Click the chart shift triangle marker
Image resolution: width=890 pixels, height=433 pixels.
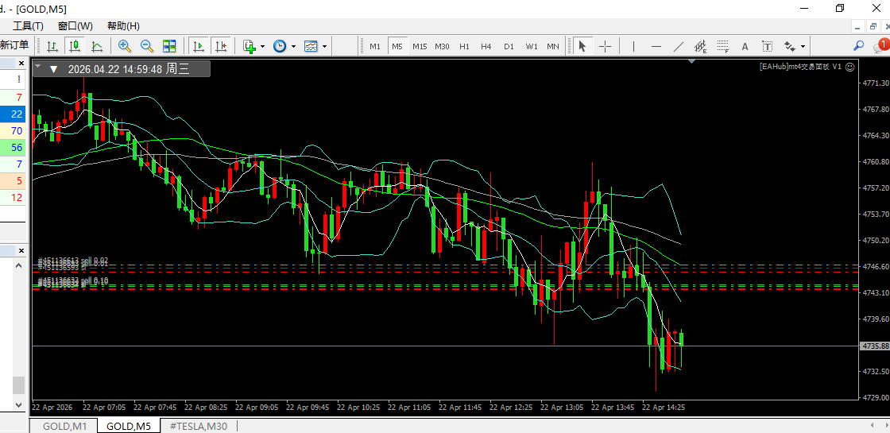(x=692, y=61)
